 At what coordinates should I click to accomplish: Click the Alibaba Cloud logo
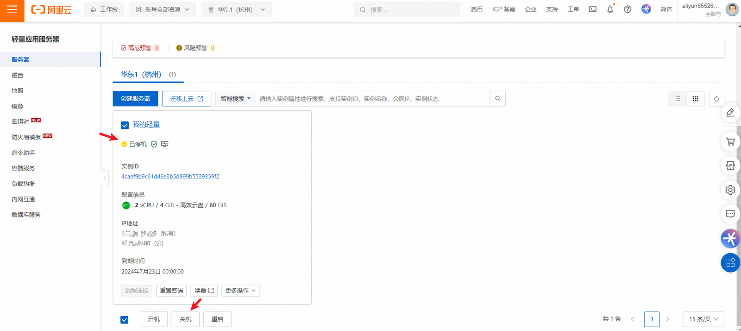[51, 10]
